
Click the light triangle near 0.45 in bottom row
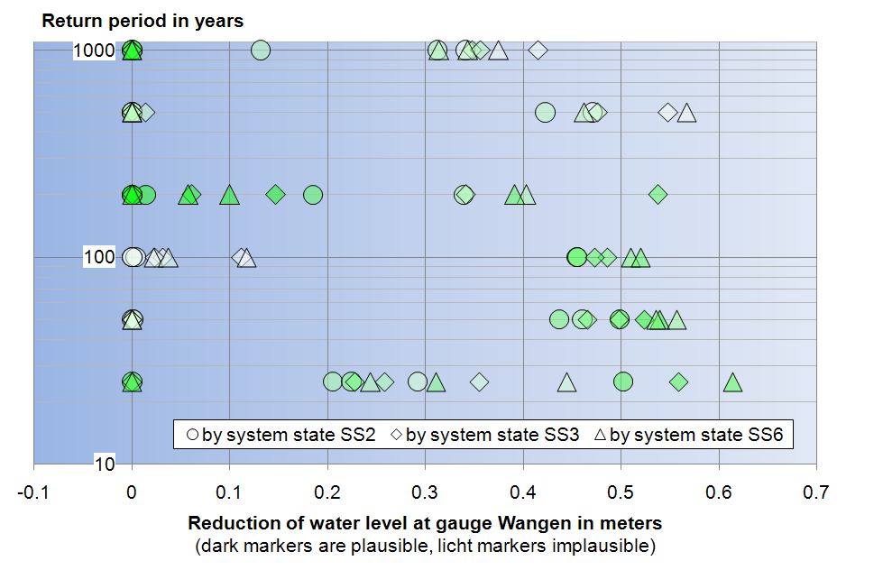[x=566, y=382]
